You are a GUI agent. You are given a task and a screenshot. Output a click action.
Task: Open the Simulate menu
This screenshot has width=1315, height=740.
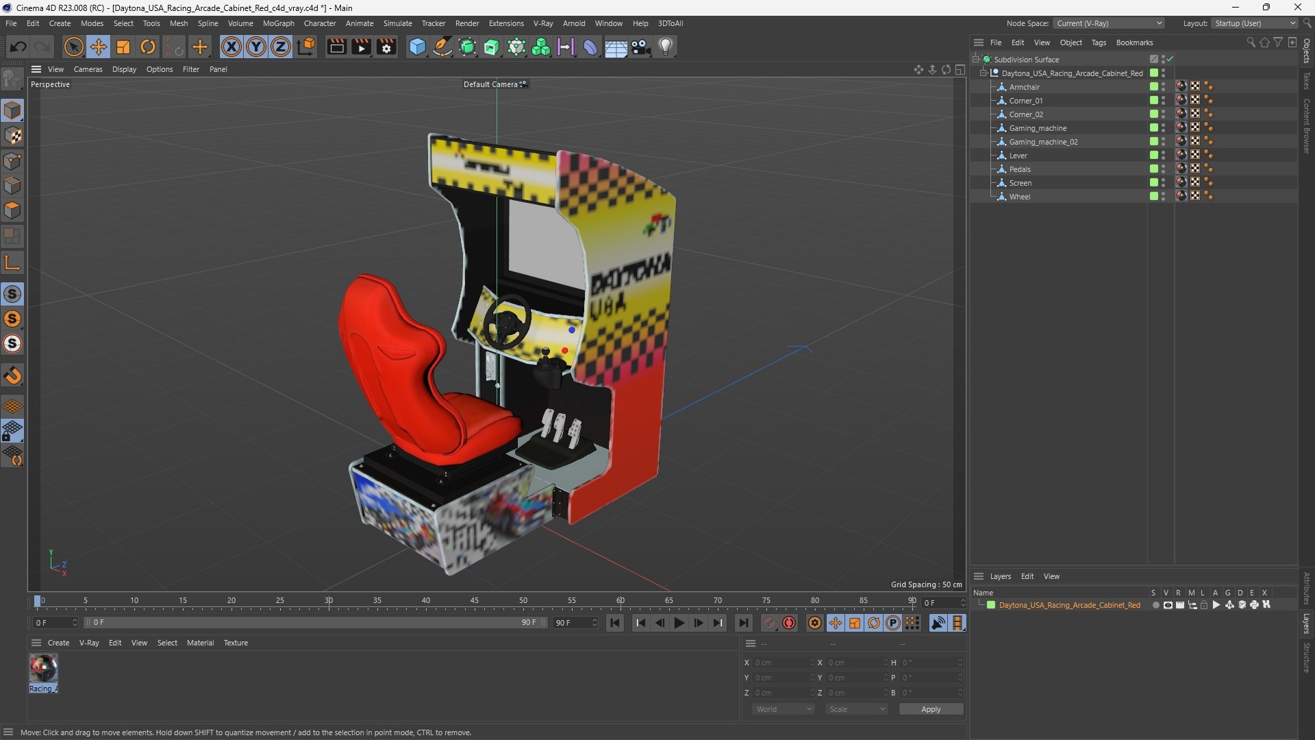click(397, 23)
